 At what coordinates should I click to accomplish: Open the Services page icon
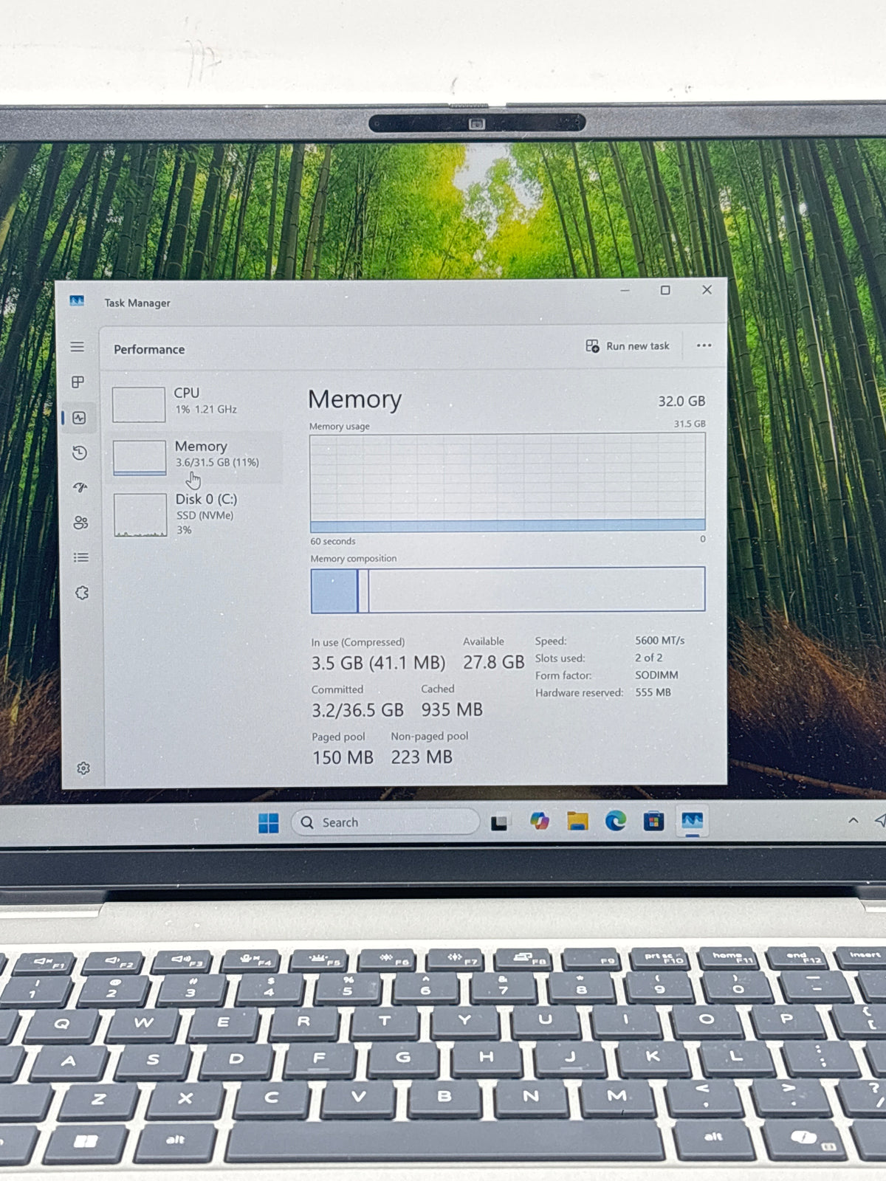(82, 593)
